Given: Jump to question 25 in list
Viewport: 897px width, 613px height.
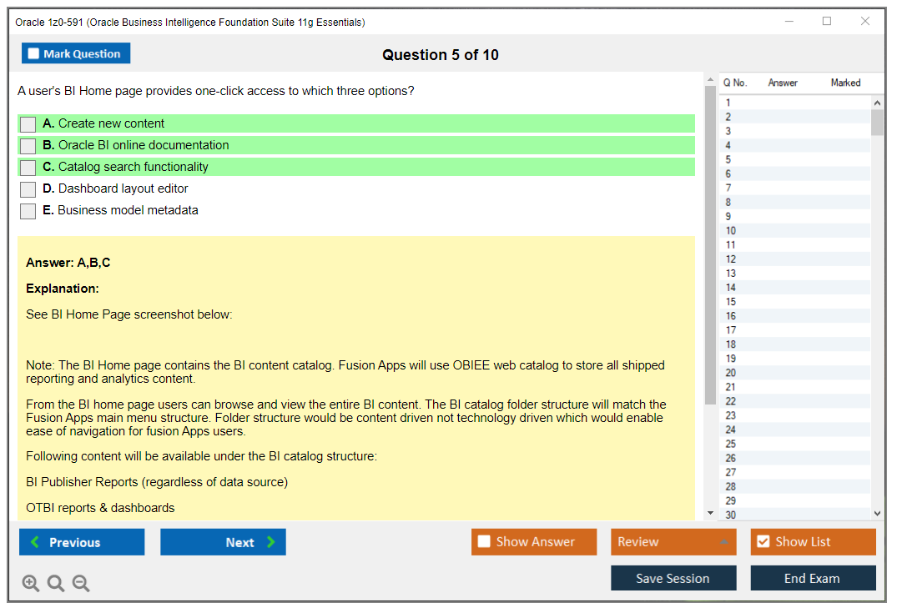Looking at the screenshot, I should pyautogui.click(x=731, y=444).
